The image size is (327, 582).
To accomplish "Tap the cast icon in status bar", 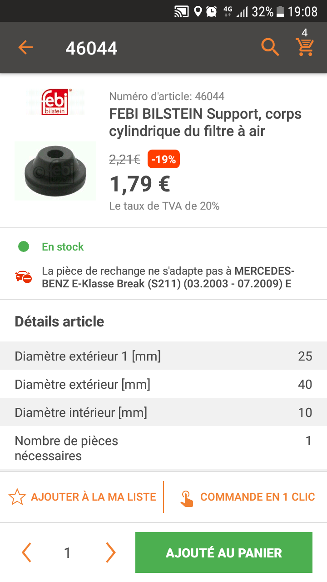I will pyautogui.click(x=181, y=11).
